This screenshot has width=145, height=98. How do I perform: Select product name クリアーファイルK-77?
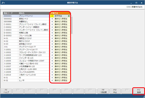pos(28,50)
